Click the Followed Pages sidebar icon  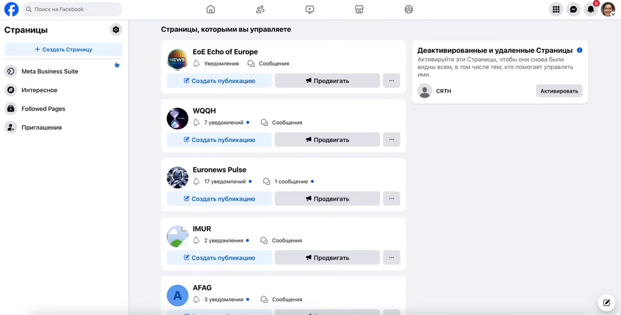click(11, 108)
